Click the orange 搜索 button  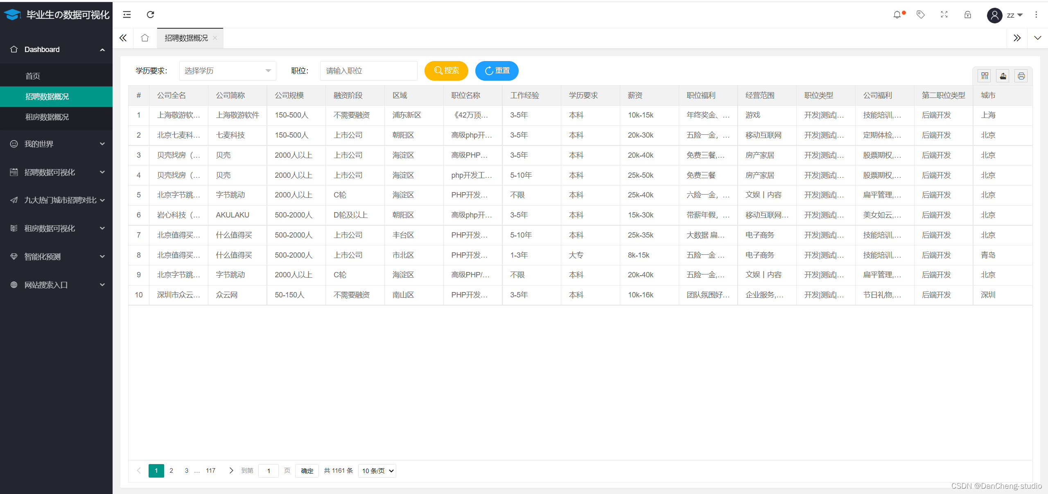click(446, 71)
